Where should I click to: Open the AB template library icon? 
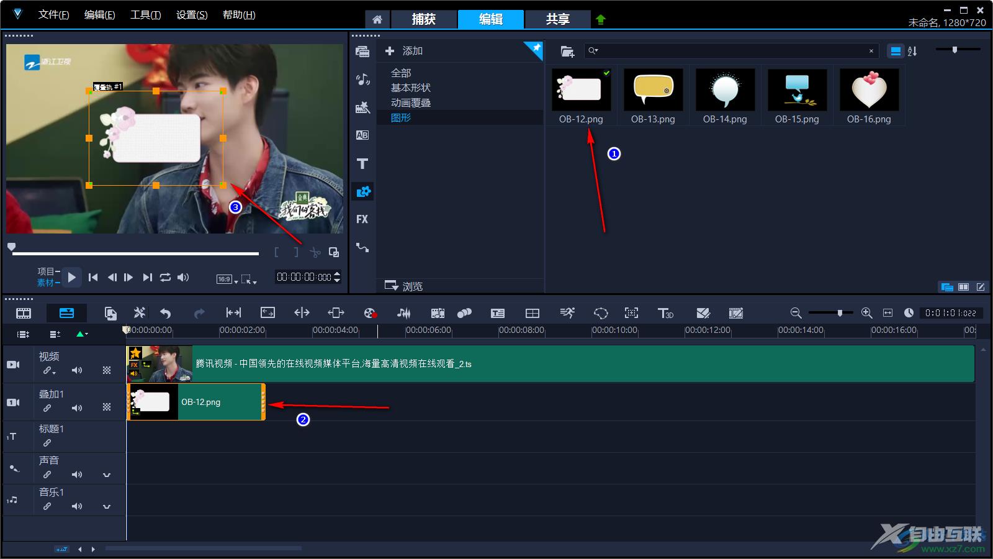tap(362, 135)
